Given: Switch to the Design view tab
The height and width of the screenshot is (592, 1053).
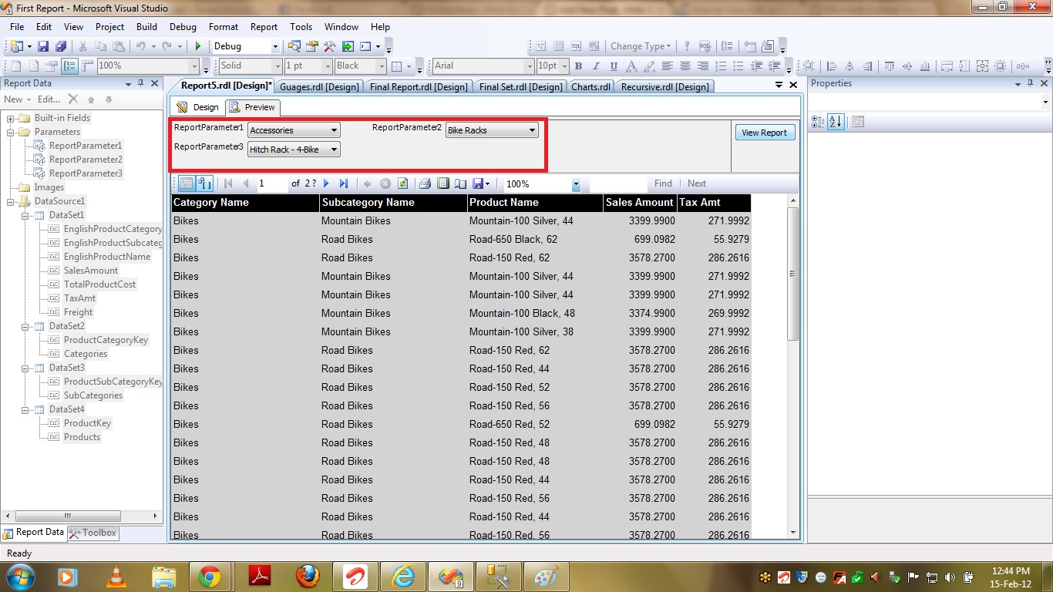Looking at the screenshot, I should pyautogui.click(x=198, y=107).
